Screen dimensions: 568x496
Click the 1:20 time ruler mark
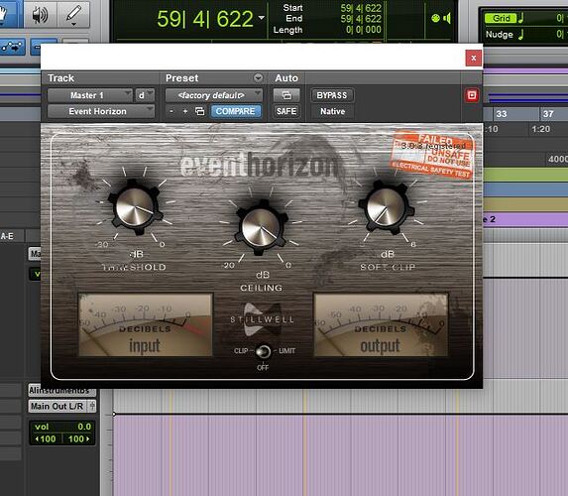click(x=541, y=129)
